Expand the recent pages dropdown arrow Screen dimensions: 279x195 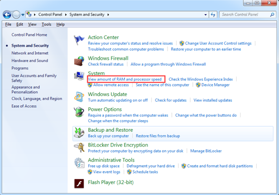point(23,14)
